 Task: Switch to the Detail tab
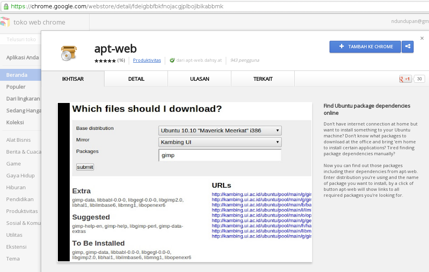pyautogui.click(x=136, y=79)
